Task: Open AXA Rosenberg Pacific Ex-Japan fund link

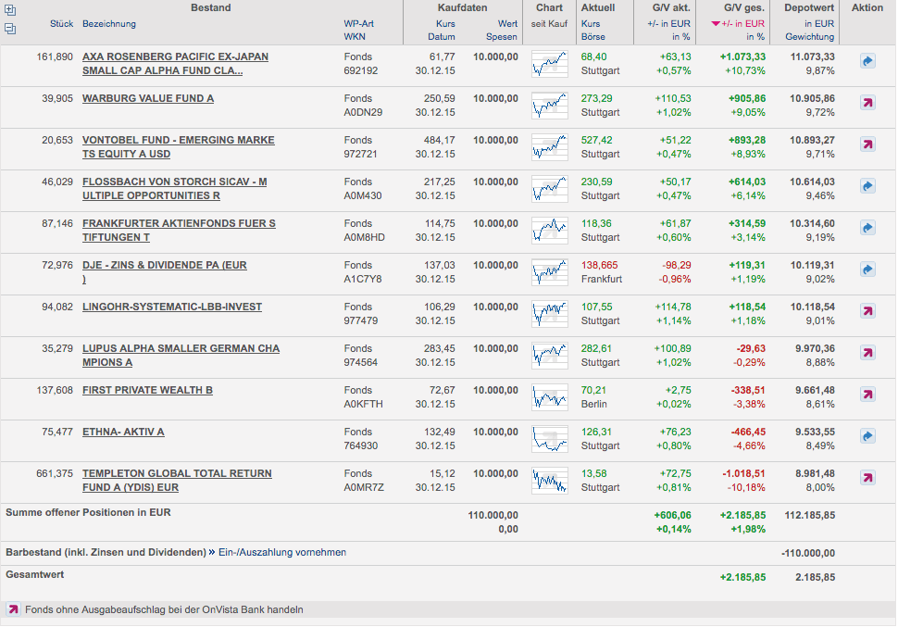Action: click(175, 64)
